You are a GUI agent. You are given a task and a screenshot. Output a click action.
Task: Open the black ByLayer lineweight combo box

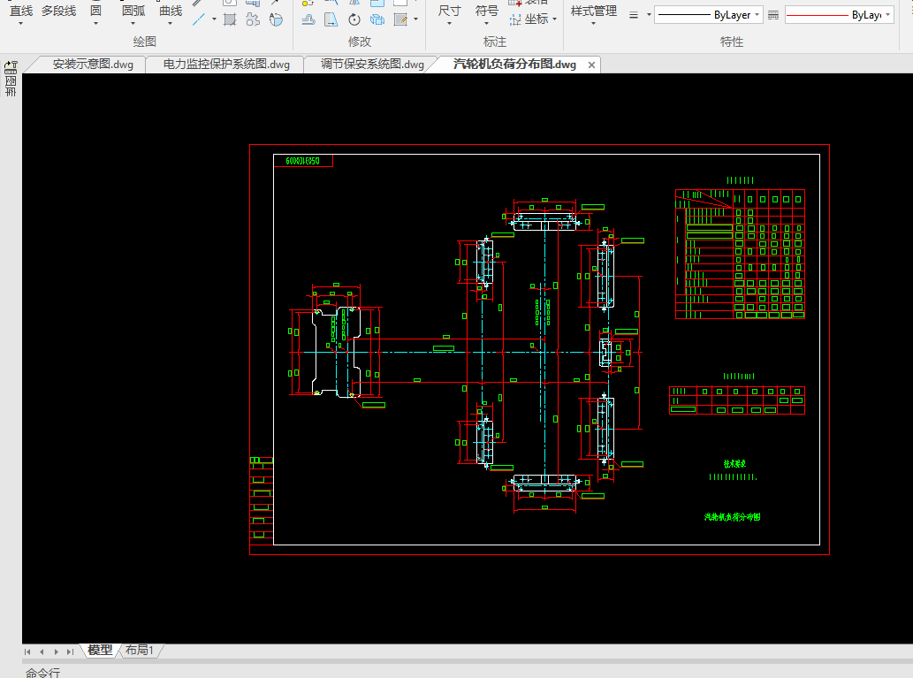coord(709,15)
